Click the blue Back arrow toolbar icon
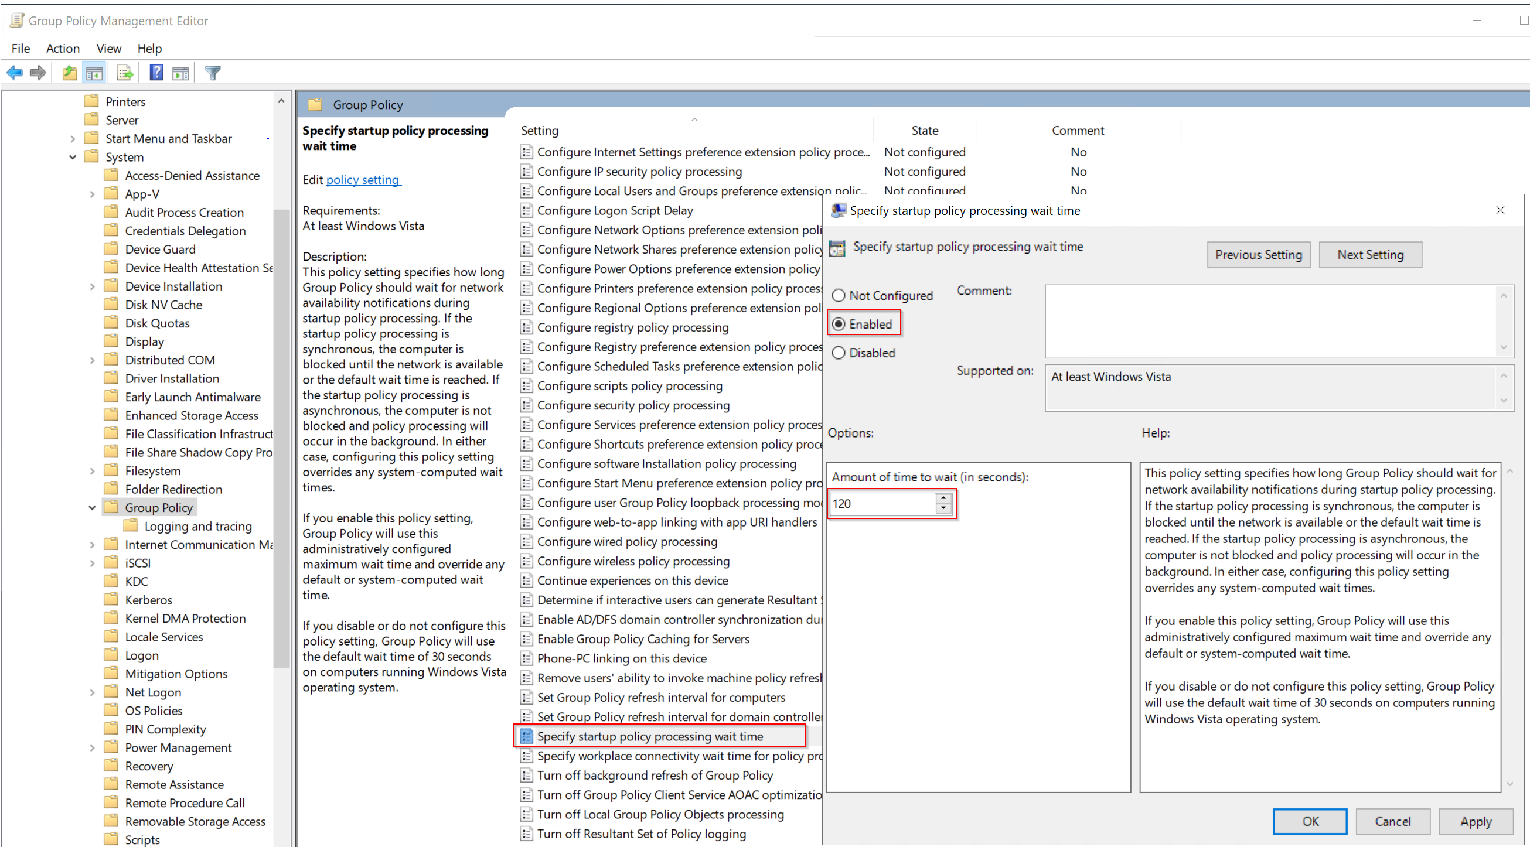The height and width of the screenshot is (847, 1530). (14, 73)
